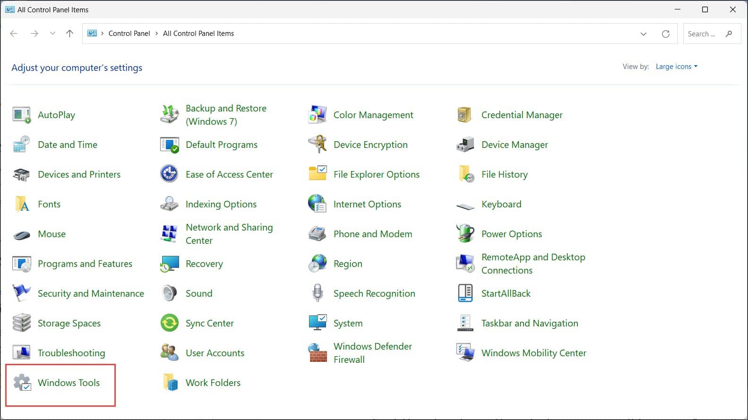Open the File History icon
This screenshot has width=748, height=420.
pos(466,174)
